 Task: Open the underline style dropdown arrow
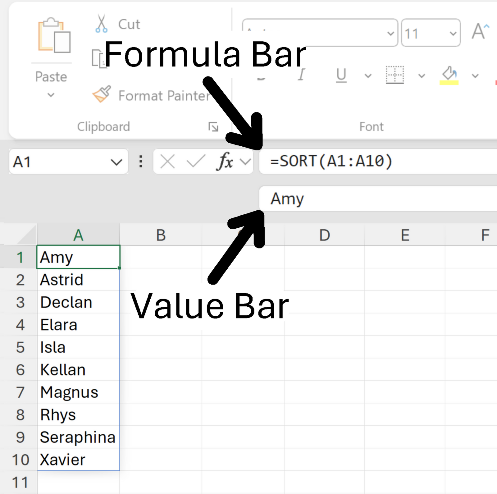(x=368, y=75)
